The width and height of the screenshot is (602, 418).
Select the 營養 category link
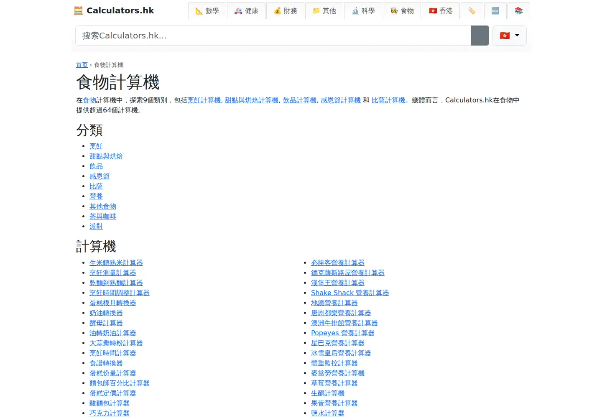click(x=96, y=196)
